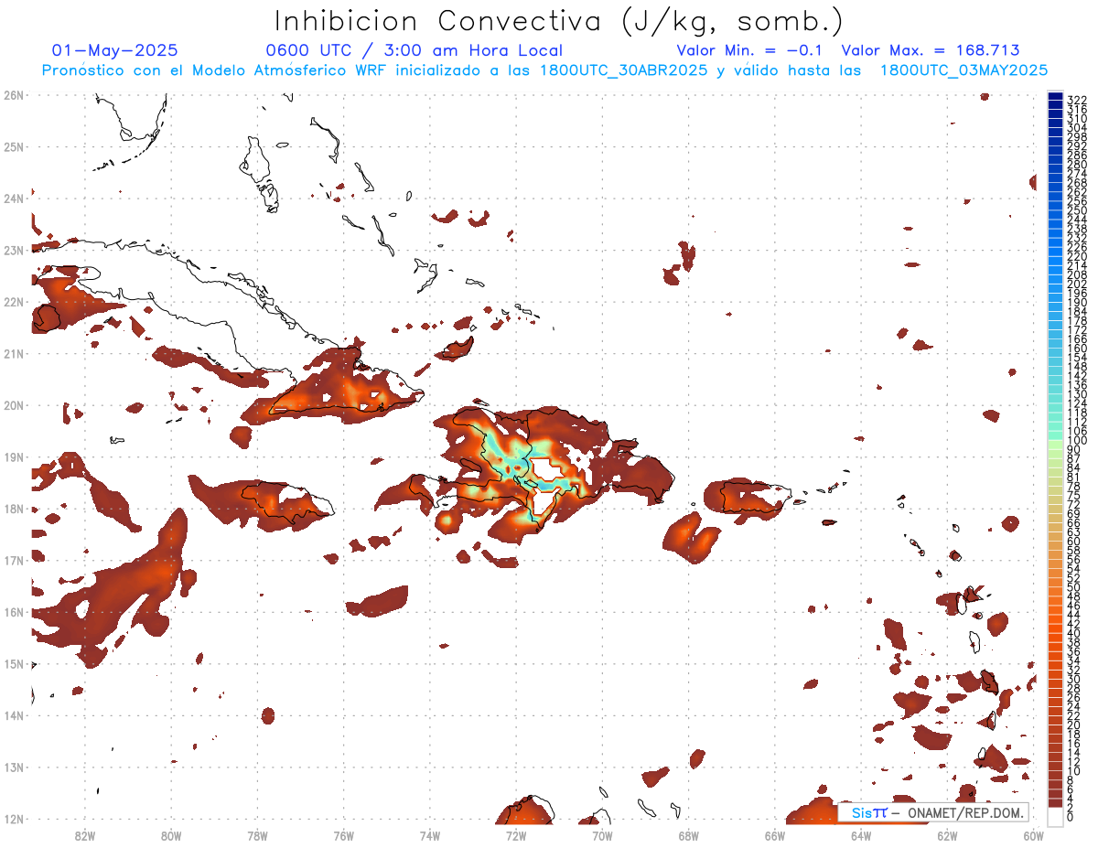Click the white colorbar swatch at the bottom
1098x848 pixels.
pyautogui.click(x=1056, y=816)
